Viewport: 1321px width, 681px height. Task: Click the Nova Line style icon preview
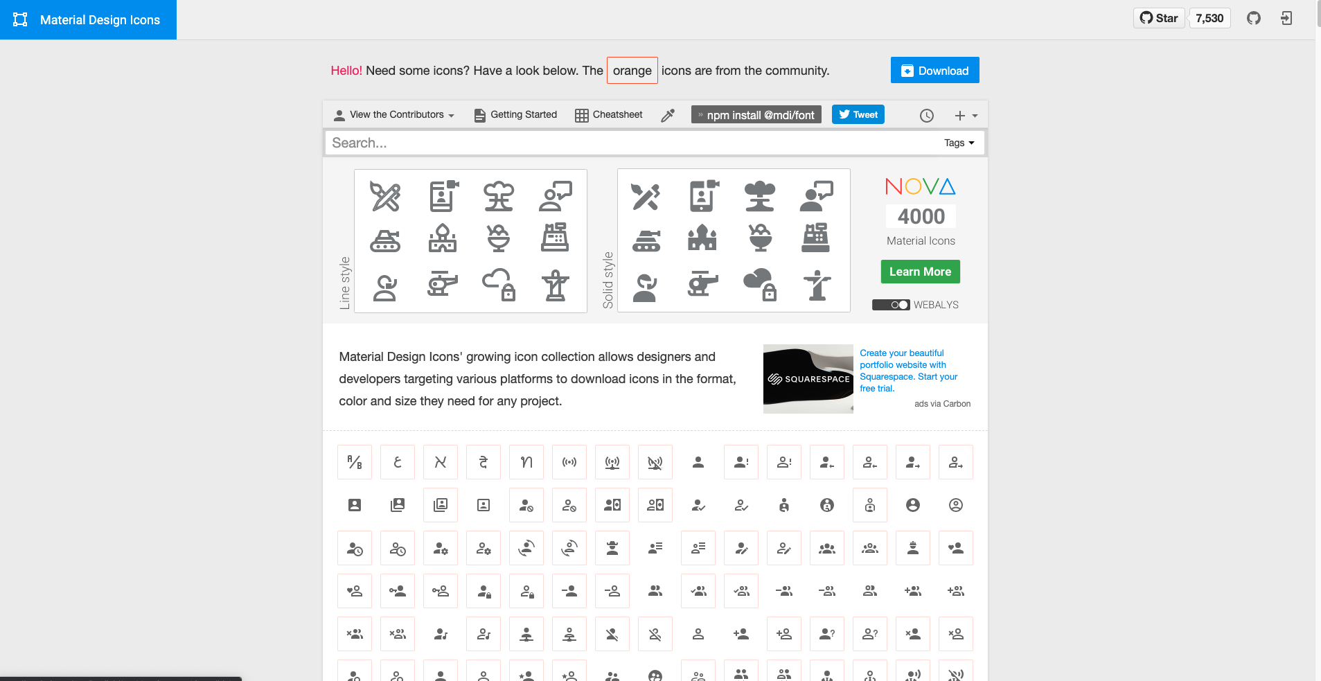(x=471, y=241)
